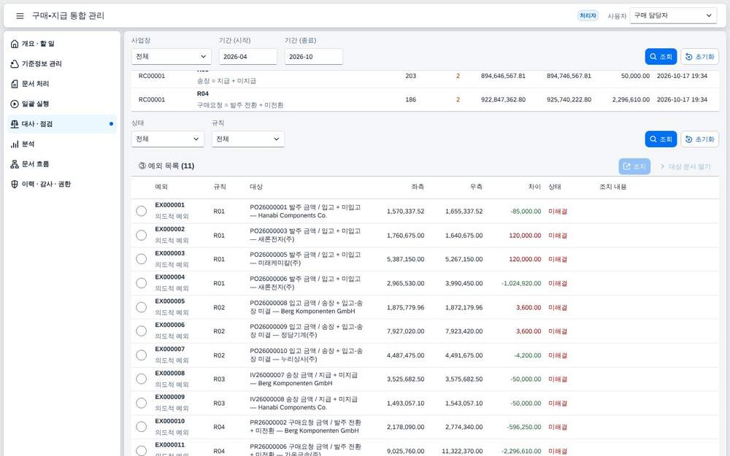Click the R04 rule row 구매요청 = 발주 전환 + 미전환
Screen dimensions: 730x456
coord(425,99)
